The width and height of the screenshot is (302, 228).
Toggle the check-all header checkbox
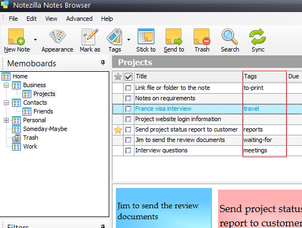128,77
